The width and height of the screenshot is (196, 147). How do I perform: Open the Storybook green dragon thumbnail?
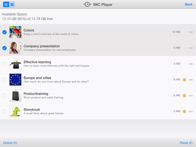tap(16, 111)
